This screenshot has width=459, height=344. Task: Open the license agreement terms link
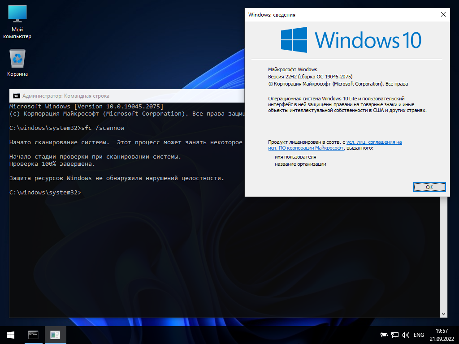click(x=374, y=142)
